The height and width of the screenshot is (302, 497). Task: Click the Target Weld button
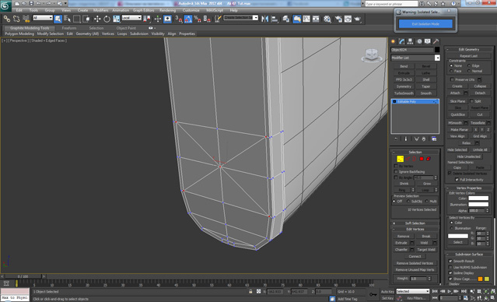click(426, 249)
